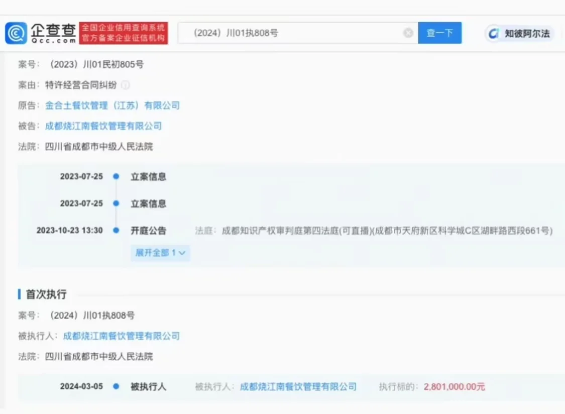Clear the search box with the X icon

tap(408, 33)
